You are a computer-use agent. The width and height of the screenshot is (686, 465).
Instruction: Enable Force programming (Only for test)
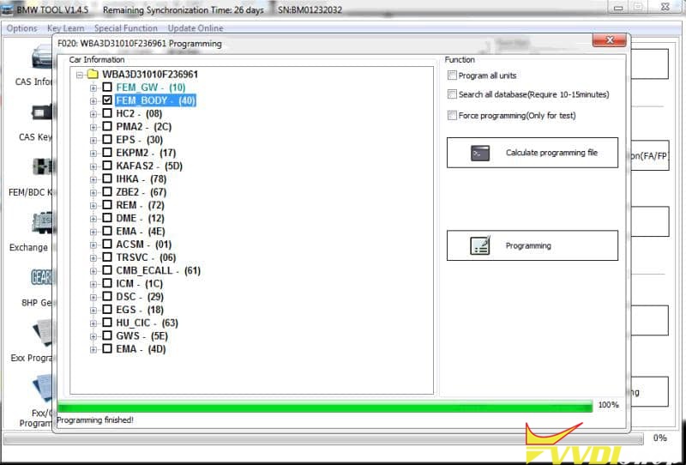point(452,115)
